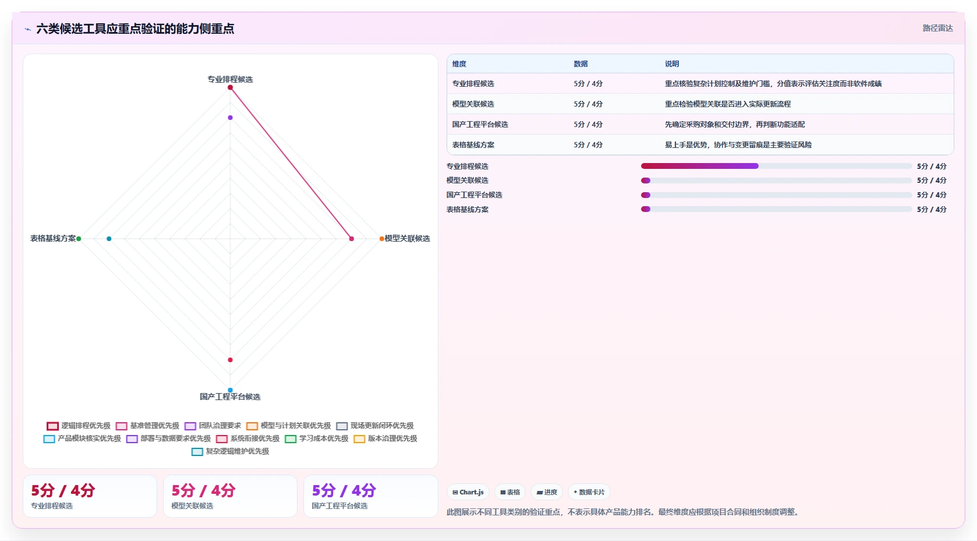The width and height of the screenshot is (977, 541).
Task: Toggle the 版本治理优先级 legend series
Action: 385,439
